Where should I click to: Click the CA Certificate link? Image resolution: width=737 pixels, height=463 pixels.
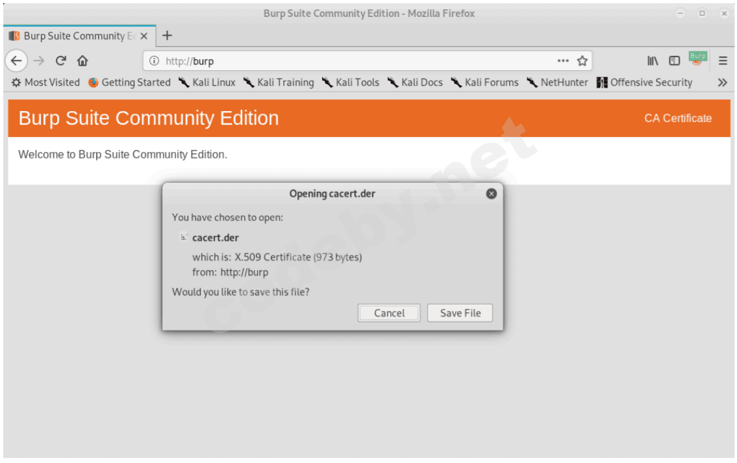[x=678, y=118]
